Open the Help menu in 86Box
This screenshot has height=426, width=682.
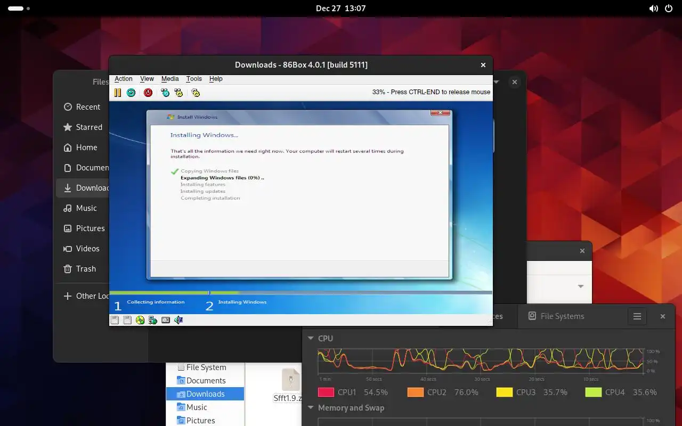coord(216,79)
